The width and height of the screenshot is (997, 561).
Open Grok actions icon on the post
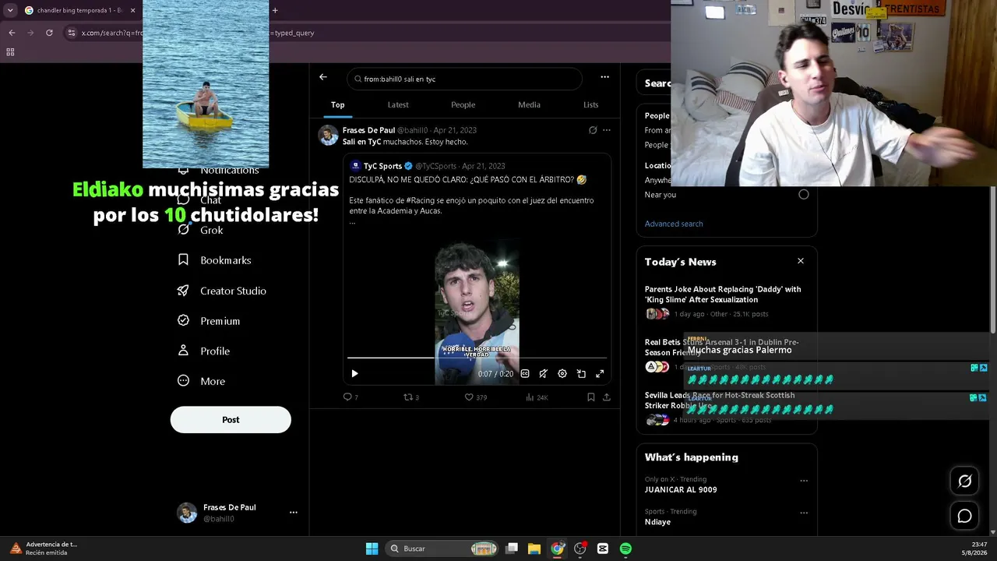pos(593,130)
